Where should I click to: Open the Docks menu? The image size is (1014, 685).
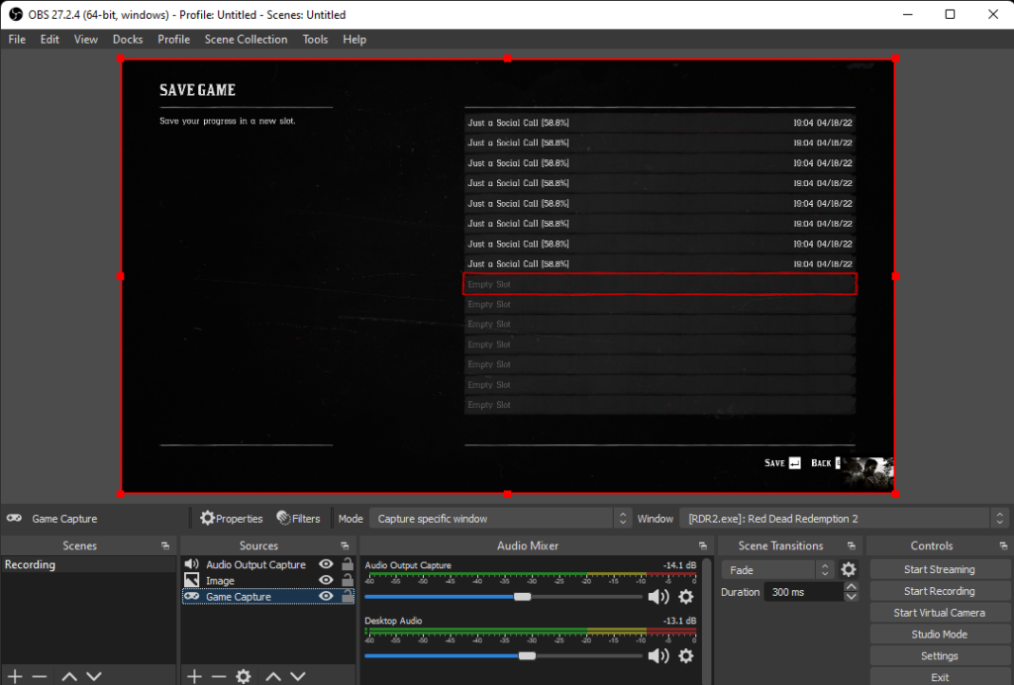[x=128, y=40]
